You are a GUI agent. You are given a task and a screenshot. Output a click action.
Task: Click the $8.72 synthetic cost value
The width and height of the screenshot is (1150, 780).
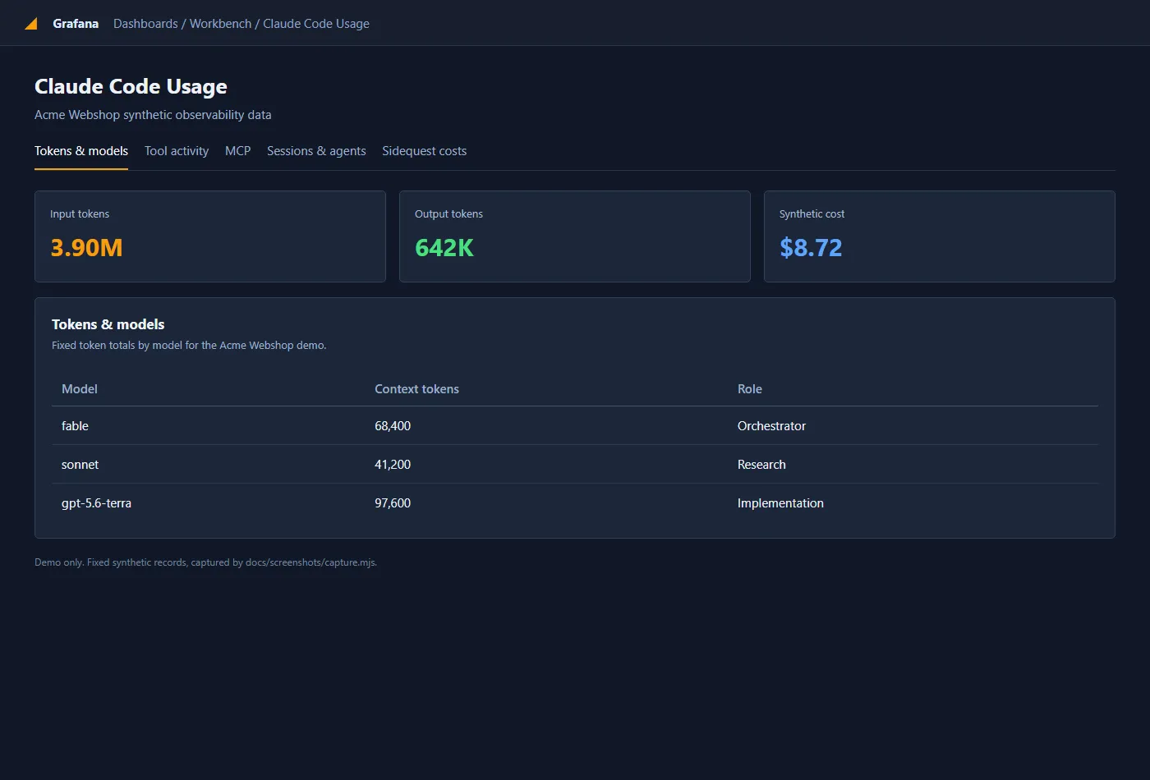(x=811, y=248)
